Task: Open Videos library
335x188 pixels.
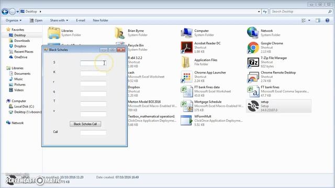Action: click(19, 90)
